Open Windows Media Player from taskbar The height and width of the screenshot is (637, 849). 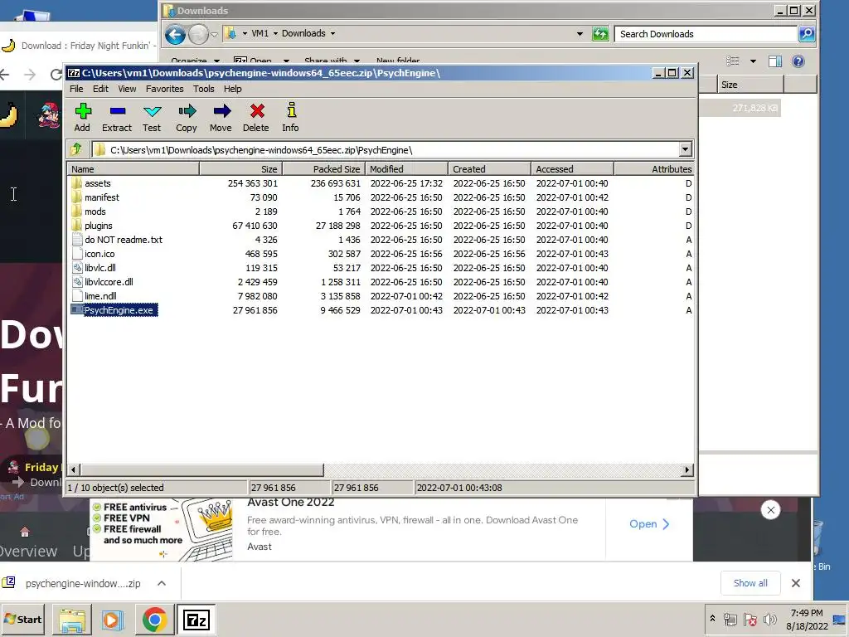click(x=113, y=620)
